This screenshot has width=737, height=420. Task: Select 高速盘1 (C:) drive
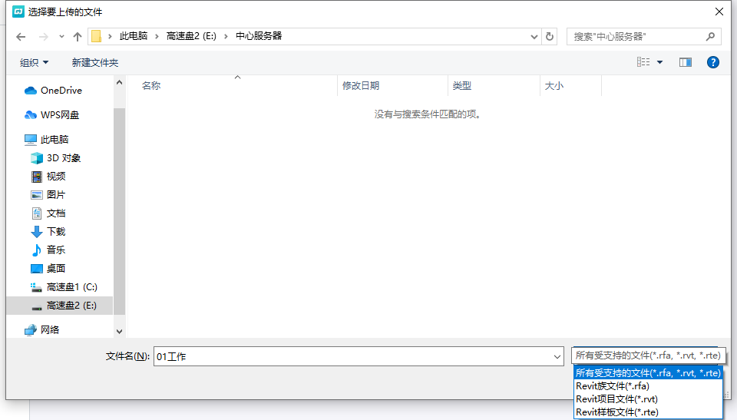click(x=71, y=287)
